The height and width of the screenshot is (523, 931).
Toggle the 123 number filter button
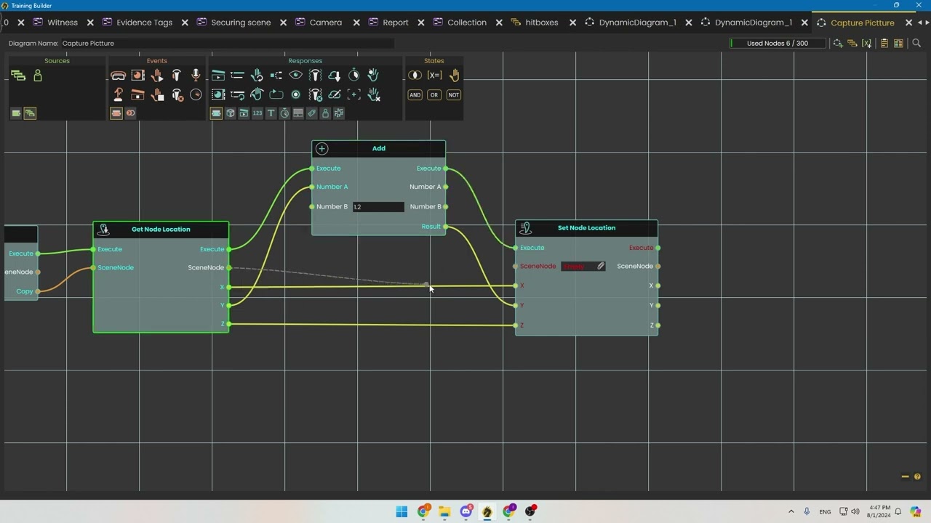pyautogui.click(x=257, y=113)
